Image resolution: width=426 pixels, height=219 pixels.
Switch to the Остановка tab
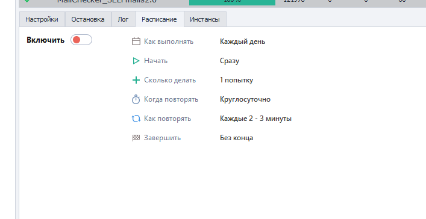coord(88,19)
